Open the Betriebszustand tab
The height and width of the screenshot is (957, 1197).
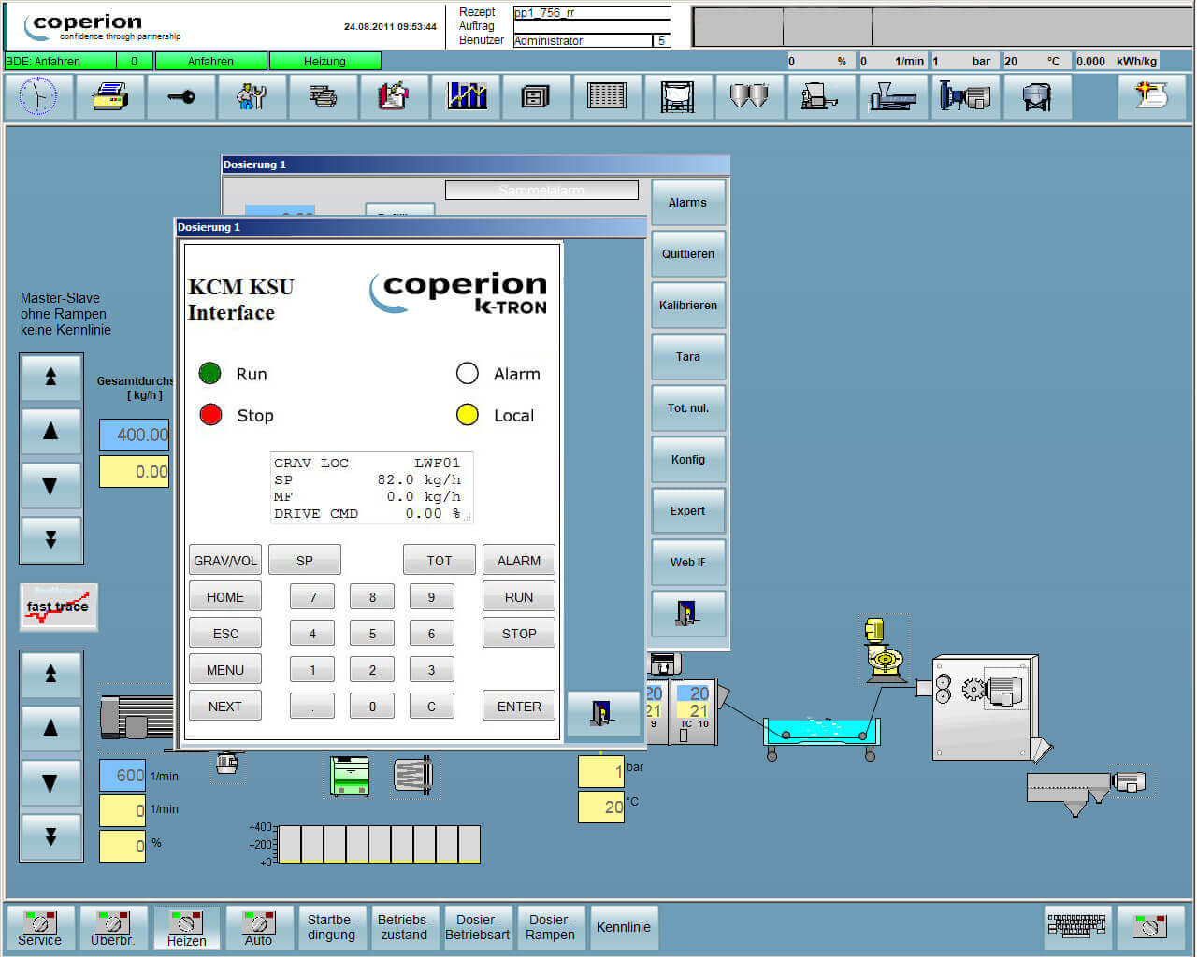point(404,927)
